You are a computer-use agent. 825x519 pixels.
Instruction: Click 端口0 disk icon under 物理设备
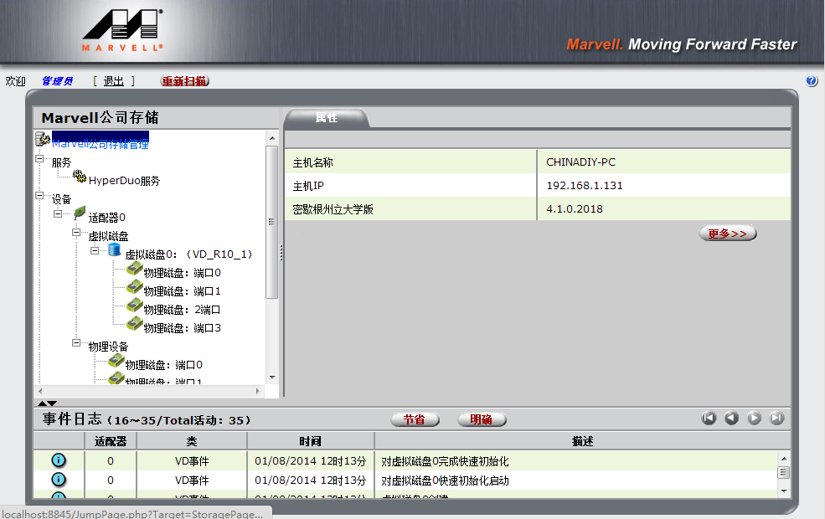pyautogui.click(x=116, y=361)
